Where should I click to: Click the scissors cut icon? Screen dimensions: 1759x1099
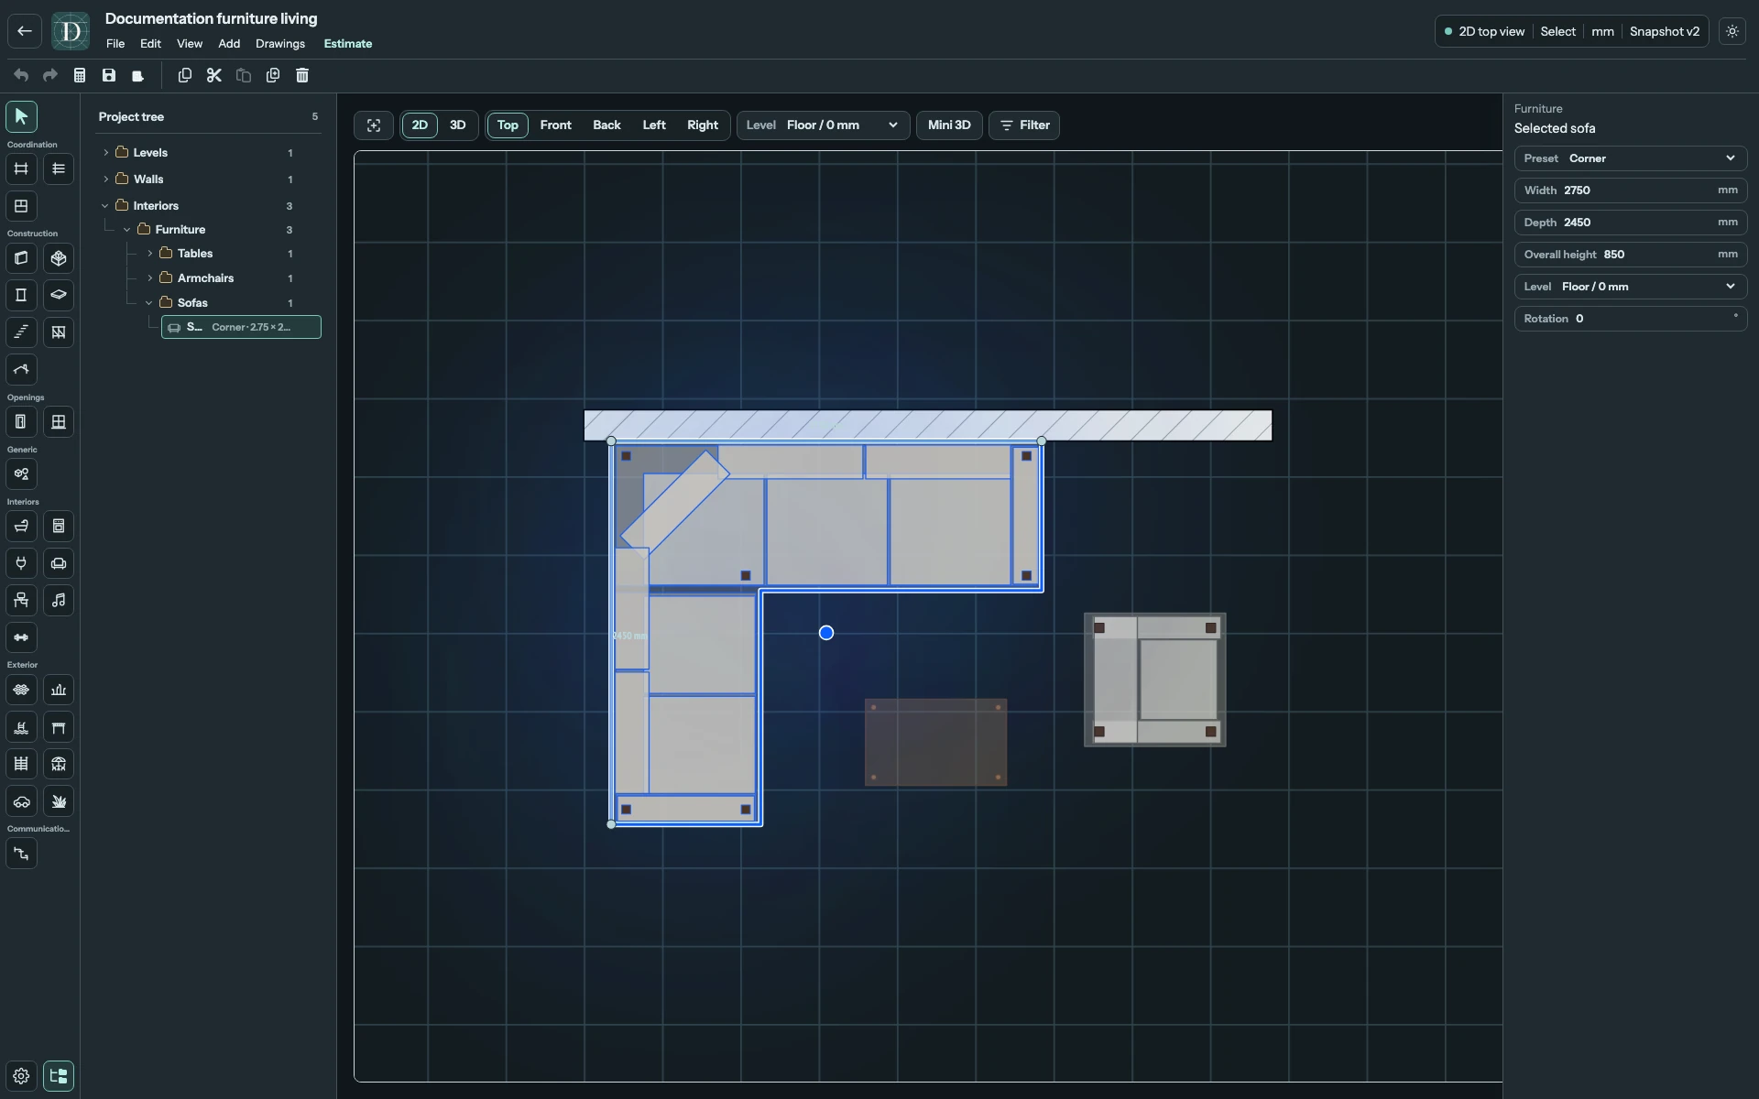pyautogui.click(x=214, y=75)
